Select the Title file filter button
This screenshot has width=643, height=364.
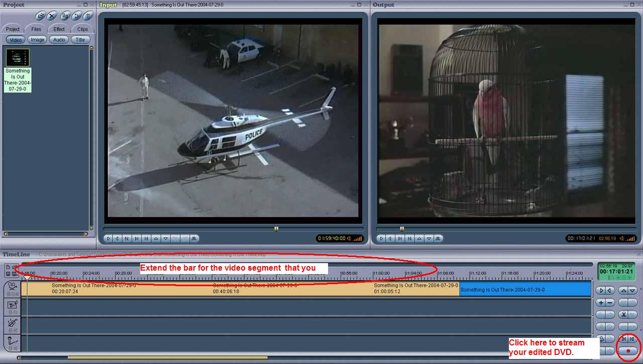pos(80,40)
